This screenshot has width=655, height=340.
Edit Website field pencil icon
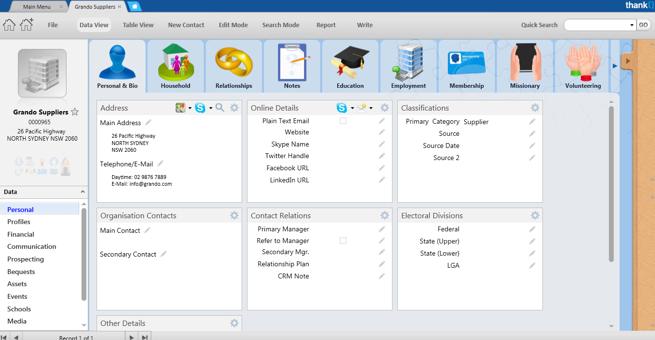point(382,132)
